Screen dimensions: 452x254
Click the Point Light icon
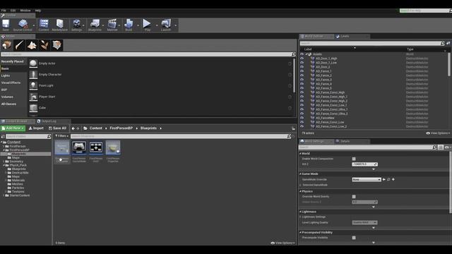(x=33, y=85)
